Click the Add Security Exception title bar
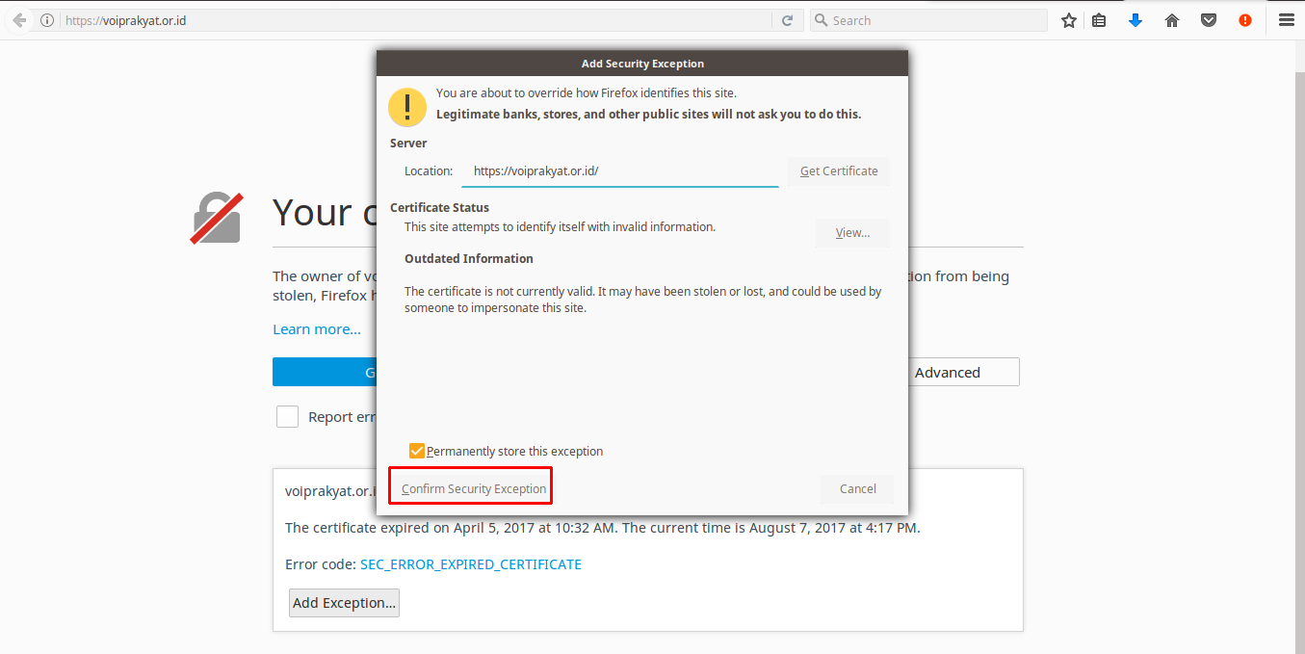This screenshot has width=1305, height=654. tap(642, 64)
